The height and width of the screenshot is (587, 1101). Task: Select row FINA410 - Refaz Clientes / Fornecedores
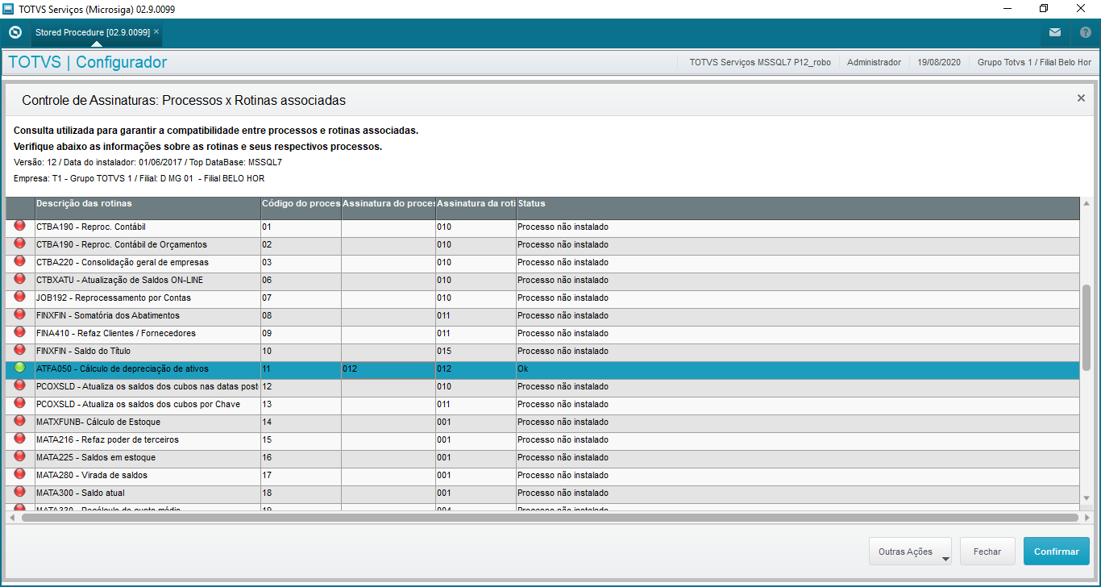click(542, 334)
